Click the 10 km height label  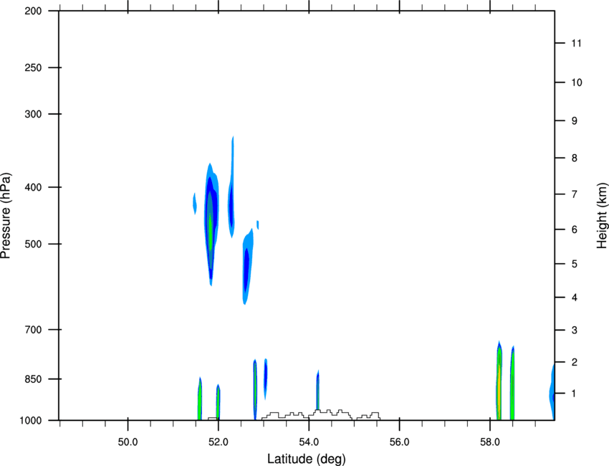(577, 82)
